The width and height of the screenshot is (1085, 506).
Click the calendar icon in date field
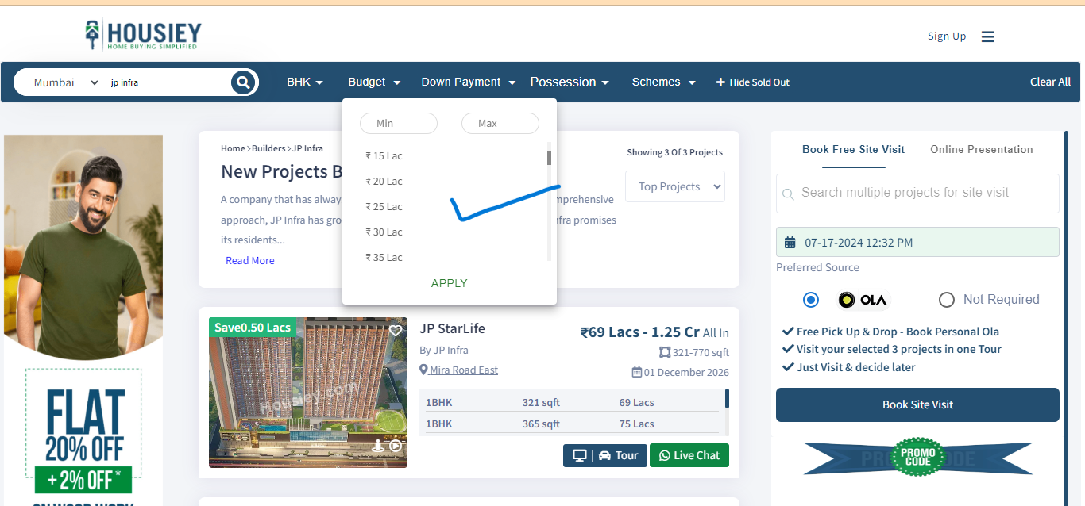790,243
